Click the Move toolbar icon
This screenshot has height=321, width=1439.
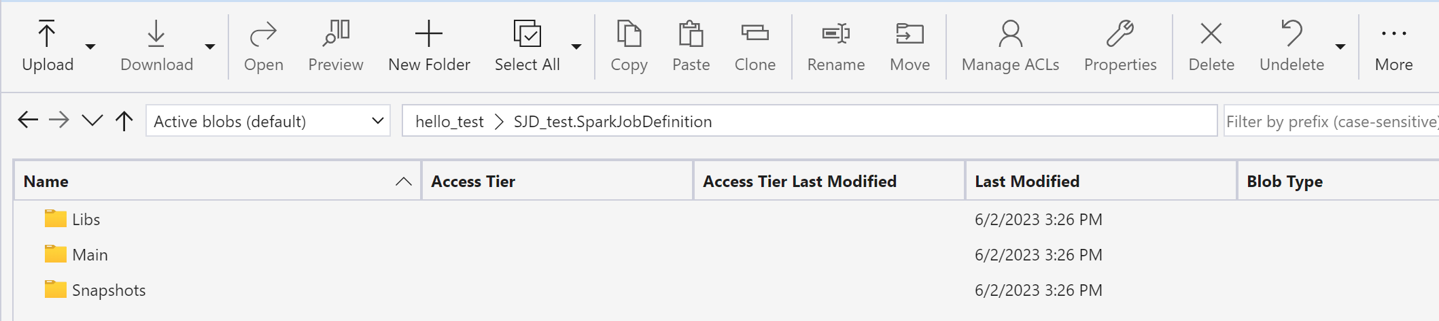pos(909,34)
